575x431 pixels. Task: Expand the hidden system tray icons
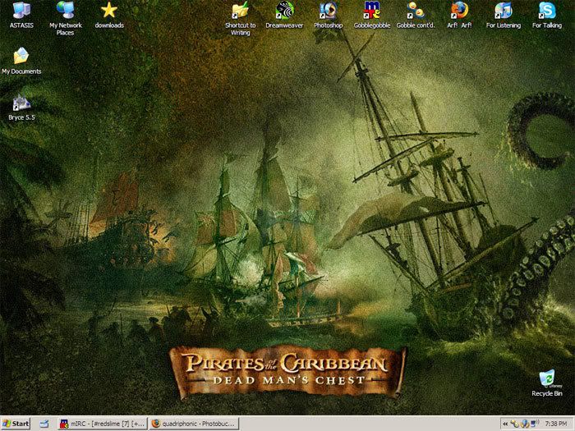point(504,423)
